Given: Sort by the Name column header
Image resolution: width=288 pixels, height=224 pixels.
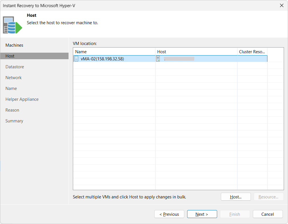Looking at the screenshot, I should (x=114, y=52).
